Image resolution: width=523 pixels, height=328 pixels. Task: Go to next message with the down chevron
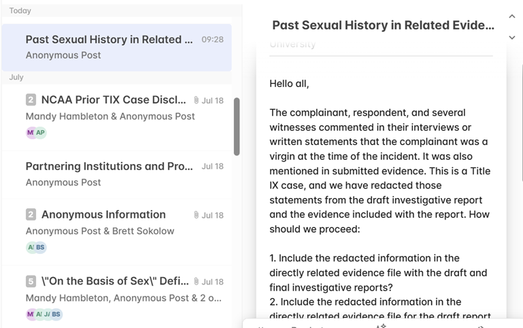512,37
